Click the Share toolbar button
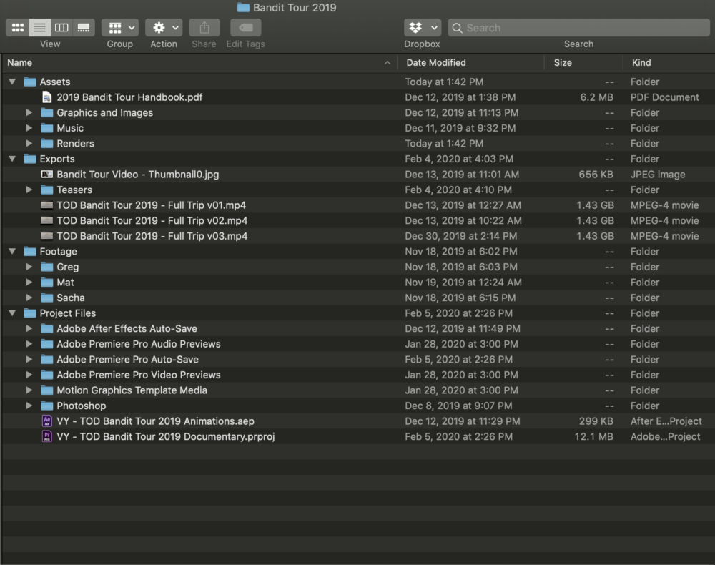Image resolution: width=715 pixels, height=565 pixels. point(204,28)
